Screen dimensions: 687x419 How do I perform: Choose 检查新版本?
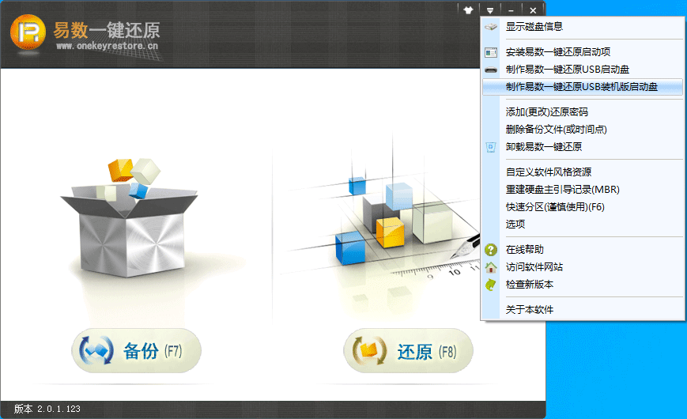(x=583, y=285)
